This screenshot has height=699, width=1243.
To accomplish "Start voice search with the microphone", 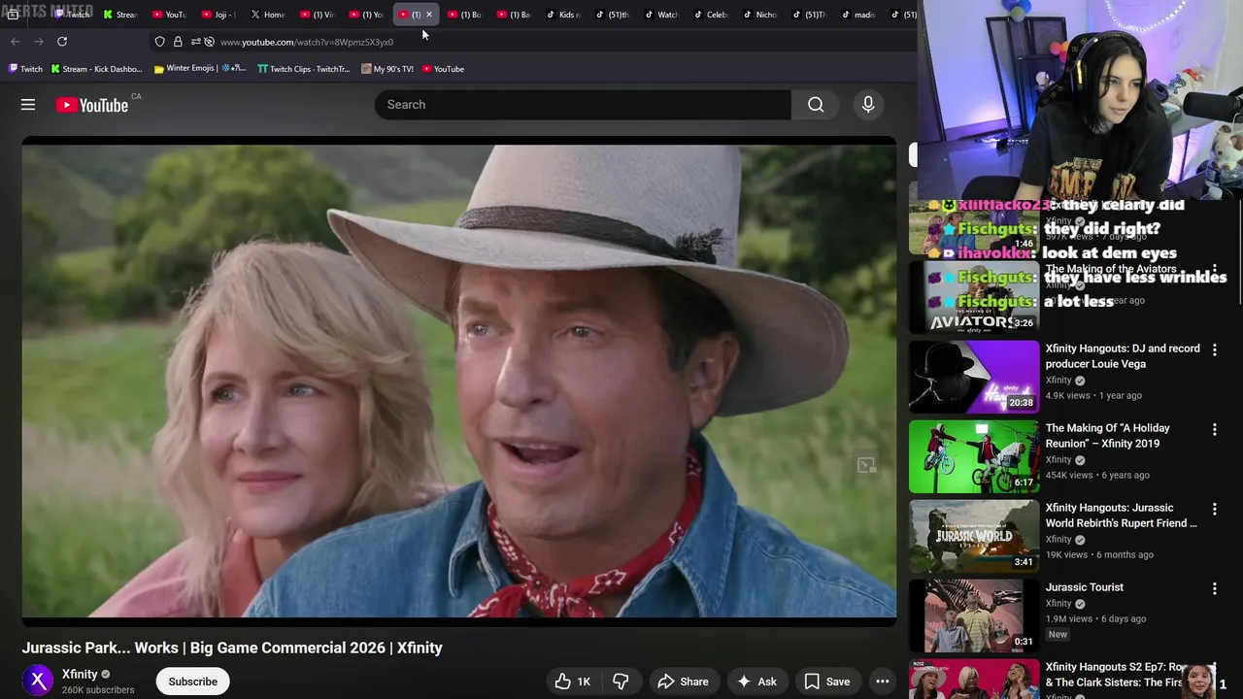I will (868, 105).
